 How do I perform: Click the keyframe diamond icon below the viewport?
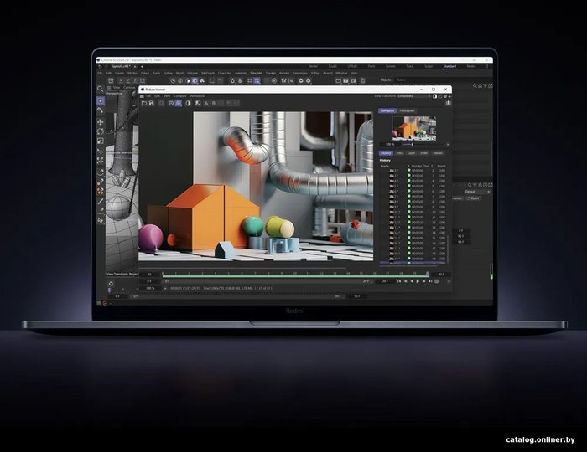coord(111,284)
